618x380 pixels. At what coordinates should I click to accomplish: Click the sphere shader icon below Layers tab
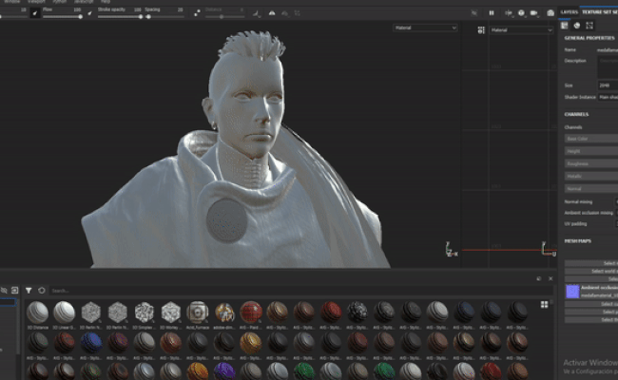point(577,26)
